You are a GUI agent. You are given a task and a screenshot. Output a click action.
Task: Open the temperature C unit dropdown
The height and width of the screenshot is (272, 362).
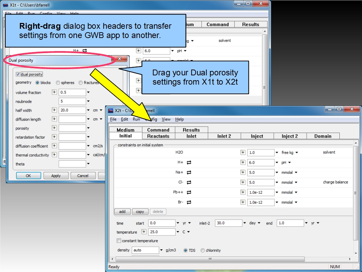(x=189, y=232)
